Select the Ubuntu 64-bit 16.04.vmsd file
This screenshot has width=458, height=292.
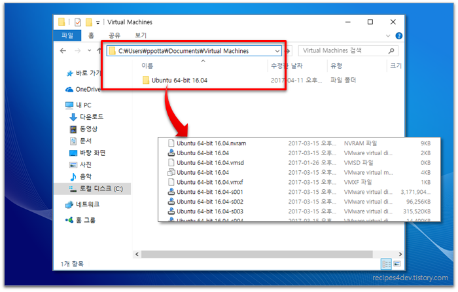click(x=206, y=163)
